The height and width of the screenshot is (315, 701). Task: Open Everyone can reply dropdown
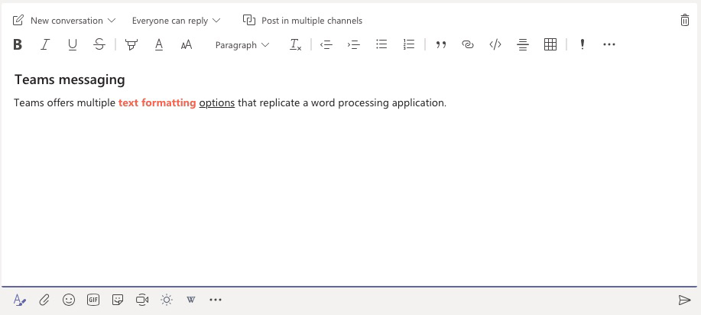pyautogui.click(x=176, y=21)
